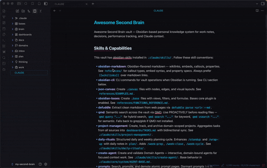Toggle the right sidebar panel icon
Screen dimensions: 267x168
point(263,4)
